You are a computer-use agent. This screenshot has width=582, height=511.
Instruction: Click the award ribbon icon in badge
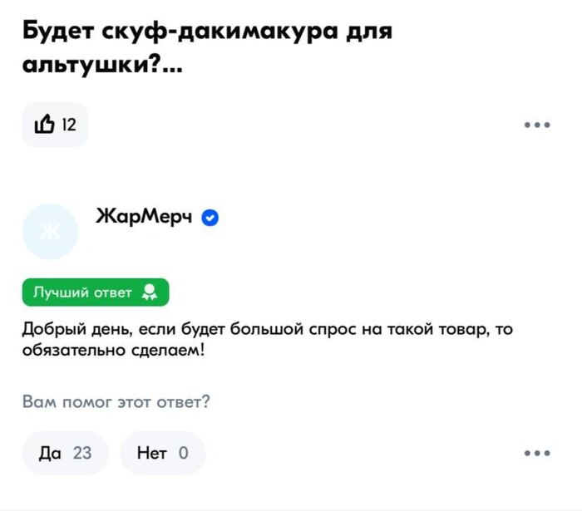[x=150, y=292]
